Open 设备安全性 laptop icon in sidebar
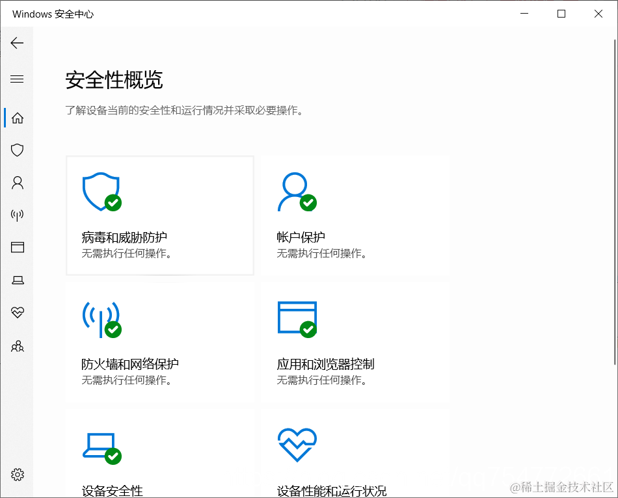618x498 pixels. (18, 280)
